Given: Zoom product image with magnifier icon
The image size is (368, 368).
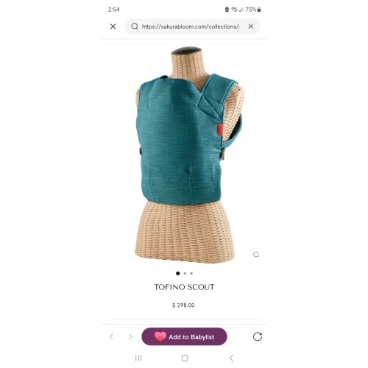Looking at the screenshot, I should [x=256, y=255].
